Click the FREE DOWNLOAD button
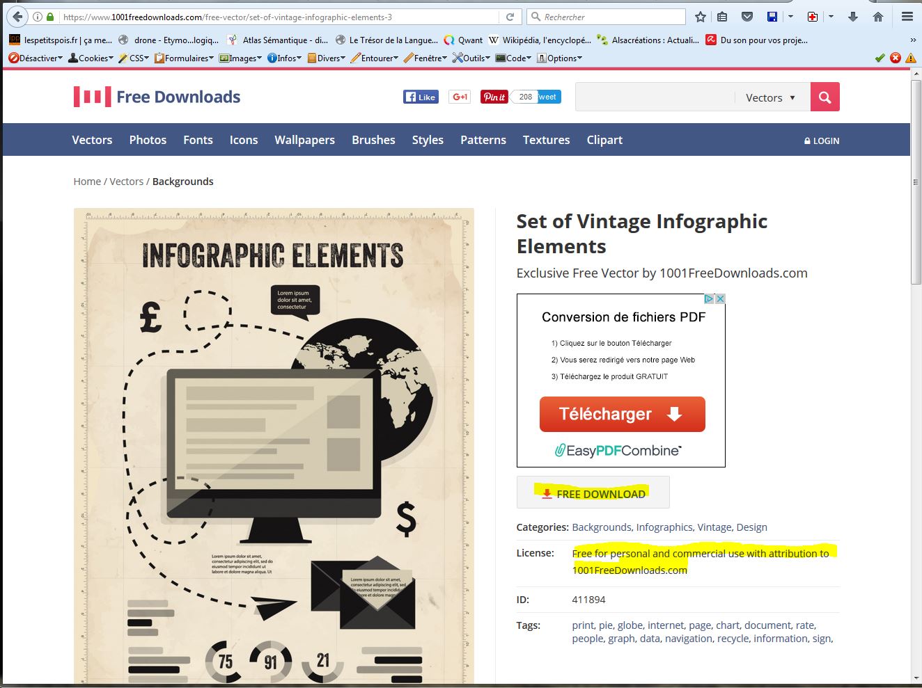922x688 pixels. (593, 493)
